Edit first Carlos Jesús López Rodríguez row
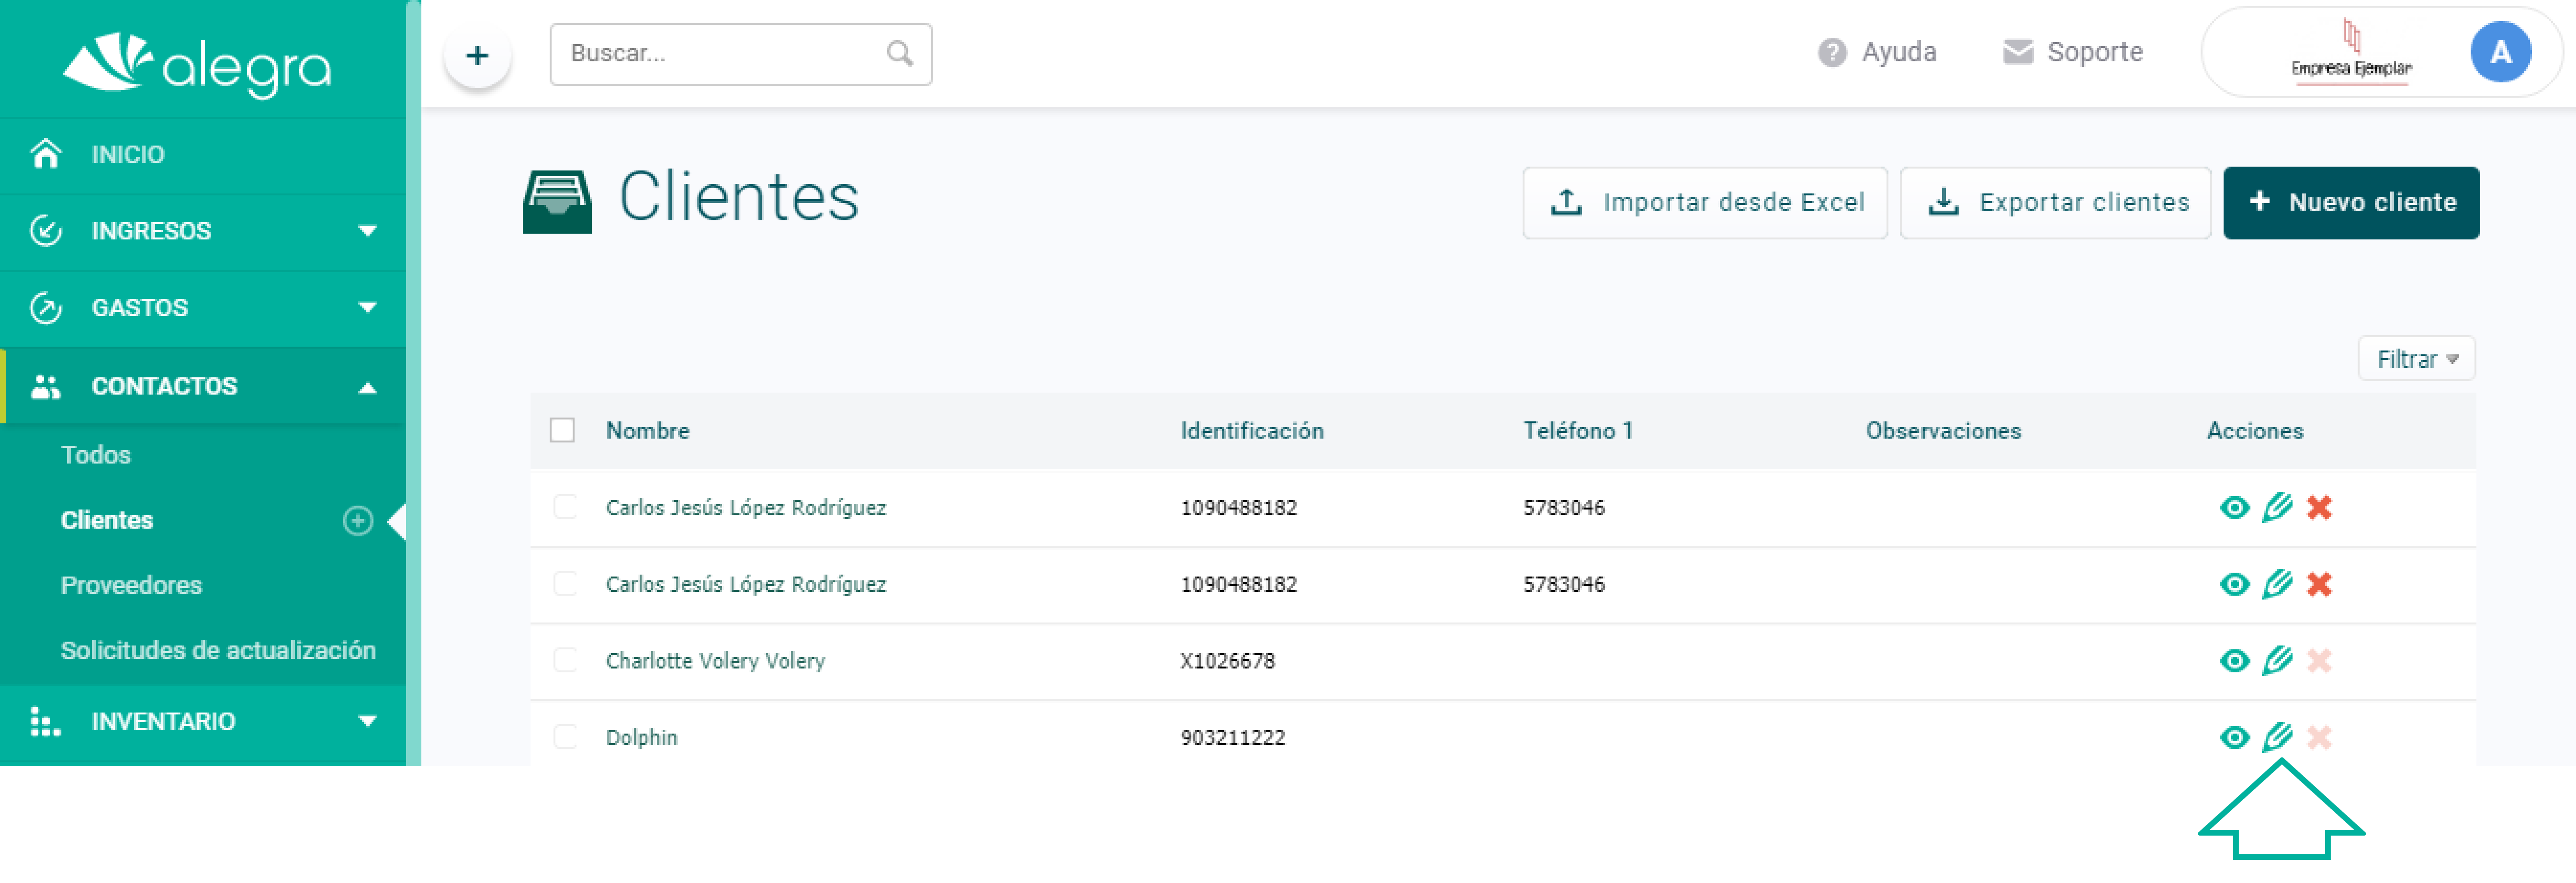 pyautogui.click(x=2277, y=508)
